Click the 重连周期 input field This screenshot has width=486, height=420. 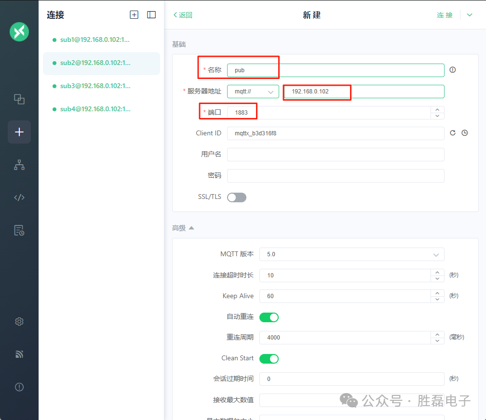coord(345,338)
